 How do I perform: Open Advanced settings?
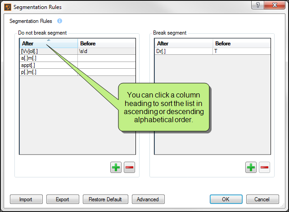coord(148,199)
